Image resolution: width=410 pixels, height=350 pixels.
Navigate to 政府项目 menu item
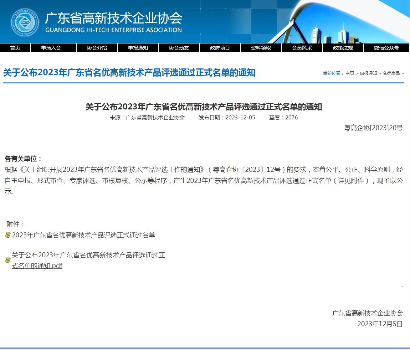(220, 48)
